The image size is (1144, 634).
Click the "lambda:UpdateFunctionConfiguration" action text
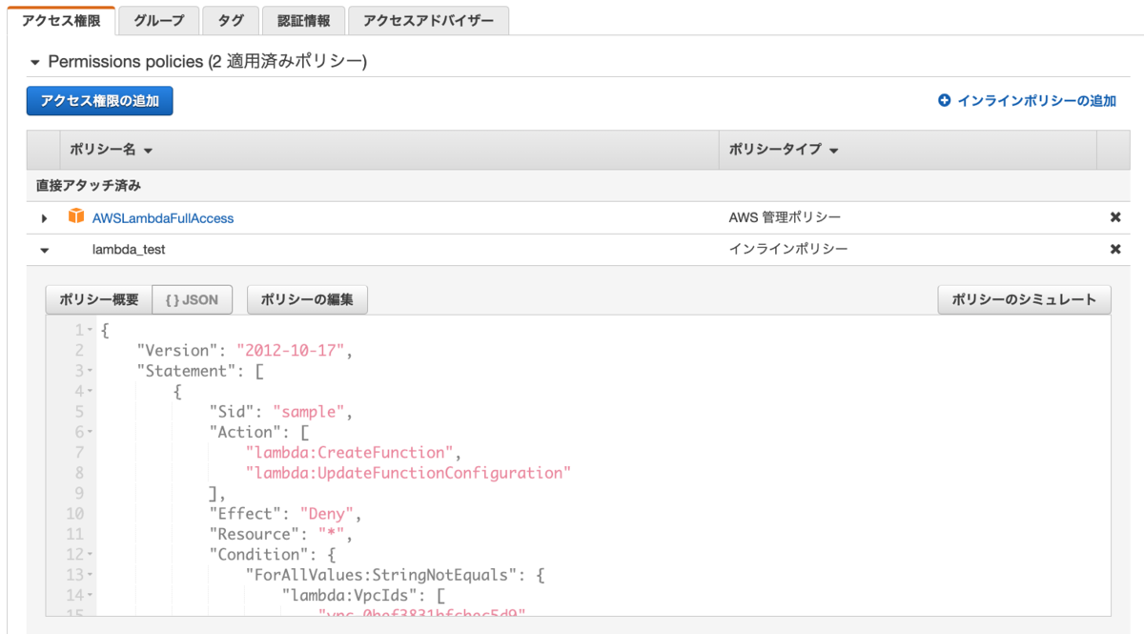click(x=408, y=473)
